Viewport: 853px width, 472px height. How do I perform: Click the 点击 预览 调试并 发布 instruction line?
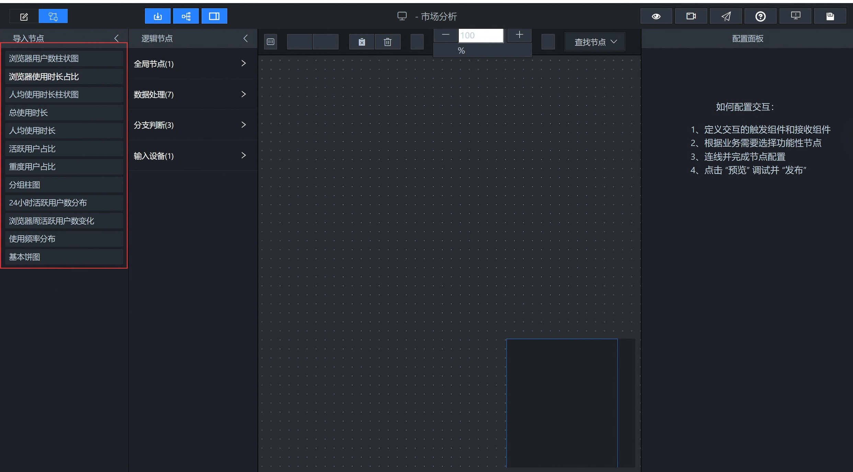coord(748,170)
